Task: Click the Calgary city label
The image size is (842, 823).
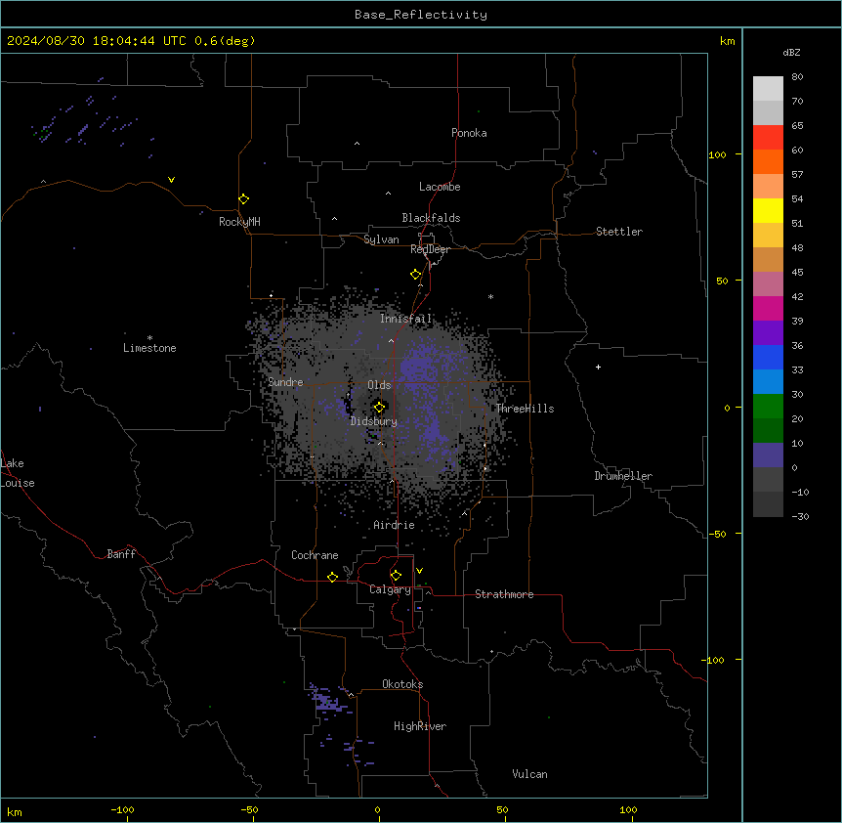Action: (390, 589)
